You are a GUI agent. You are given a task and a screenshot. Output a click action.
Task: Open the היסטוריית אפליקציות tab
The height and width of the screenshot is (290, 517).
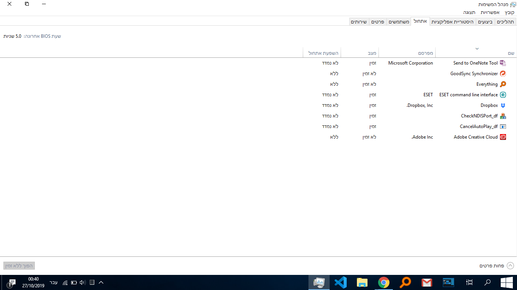click(453, 22)
